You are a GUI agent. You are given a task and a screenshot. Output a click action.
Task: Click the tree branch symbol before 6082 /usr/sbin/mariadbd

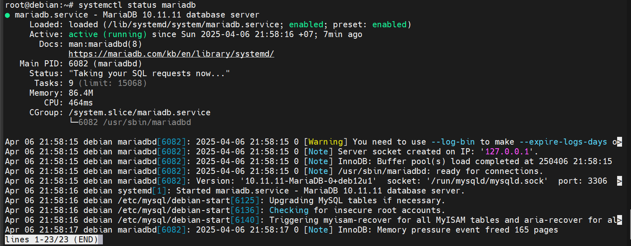pyautogui.click(x=73, y=122)
